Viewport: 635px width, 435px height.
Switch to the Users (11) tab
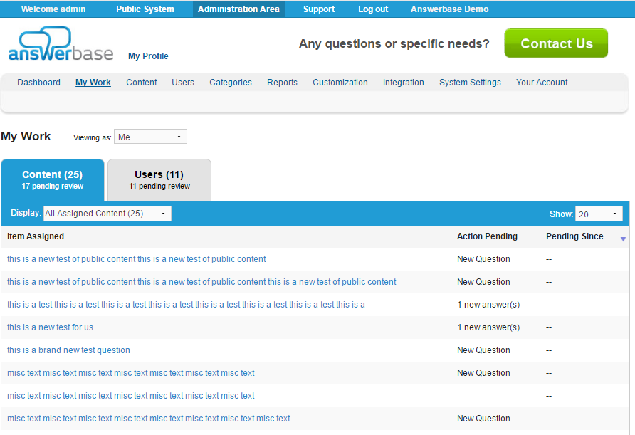click(159, 180)
